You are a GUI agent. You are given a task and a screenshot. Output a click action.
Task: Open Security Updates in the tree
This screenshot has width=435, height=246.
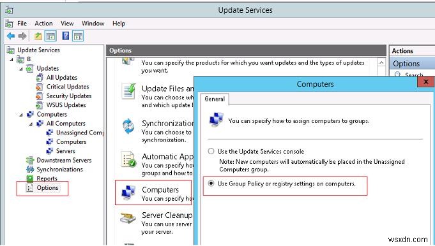pos(69,96)
